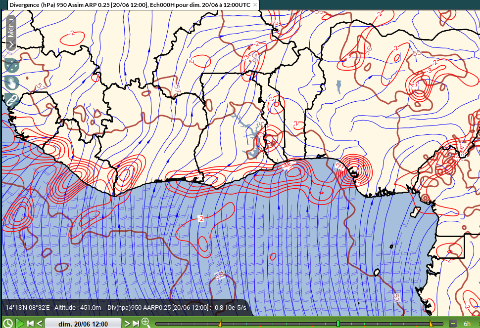
Task: Click the date field dim. 20/06 12:00
Action: [x=83, y=324]
